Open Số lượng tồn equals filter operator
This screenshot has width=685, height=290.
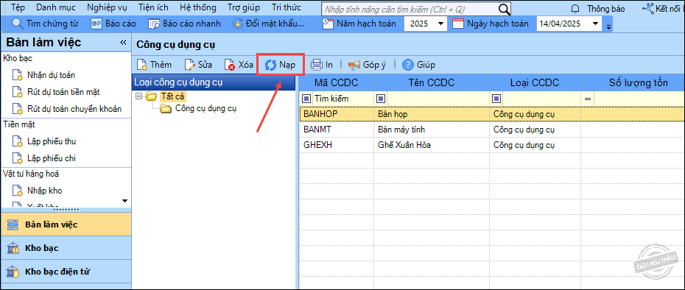click(588, 99)
